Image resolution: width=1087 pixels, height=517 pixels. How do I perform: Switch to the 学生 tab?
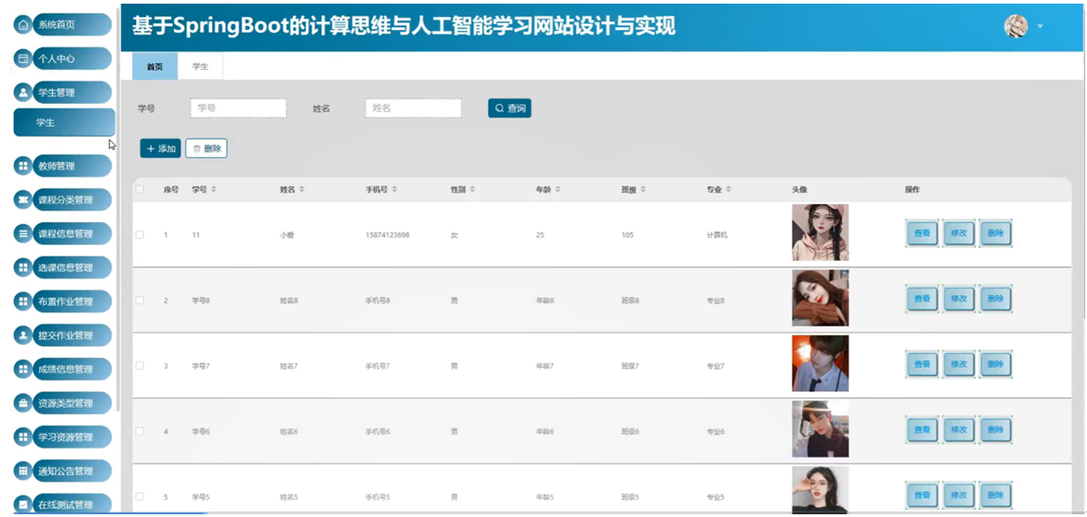tap(200, 66)
